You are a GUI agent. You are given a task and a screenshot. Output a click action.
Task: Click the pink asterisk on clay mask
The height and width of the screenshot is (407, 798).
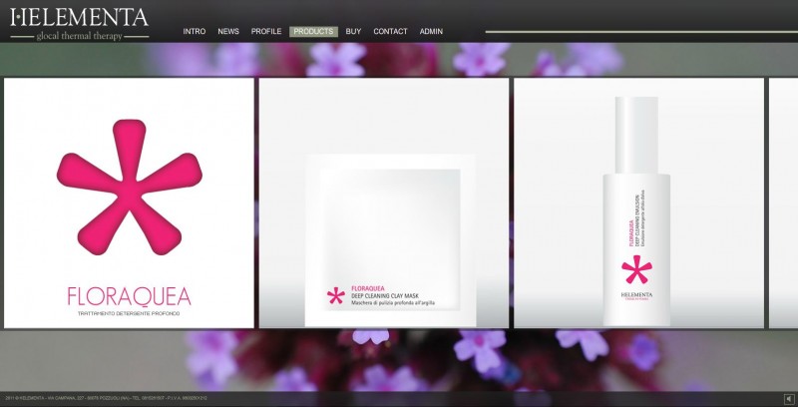tap(336, 295)
